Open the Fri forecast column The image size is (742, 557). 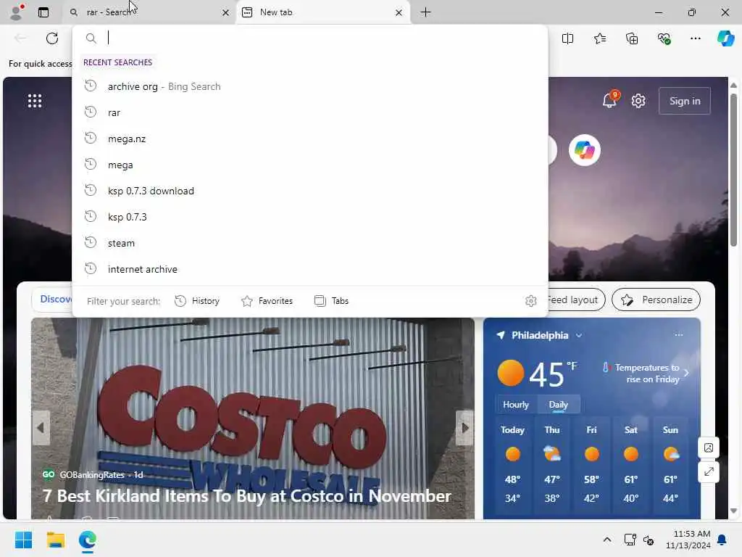click(591, 464)
